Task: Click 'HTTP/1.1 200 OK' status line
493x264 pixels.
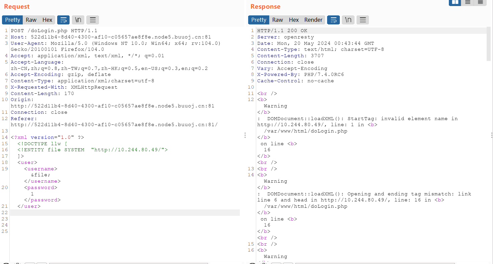Action: coord(282,31)
